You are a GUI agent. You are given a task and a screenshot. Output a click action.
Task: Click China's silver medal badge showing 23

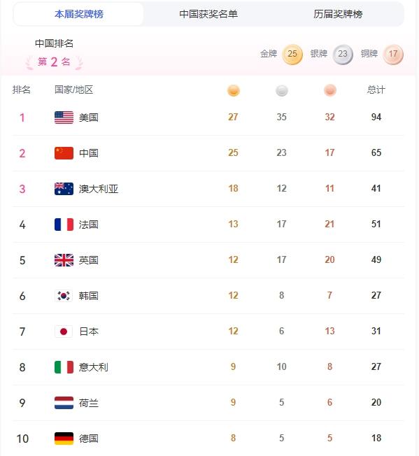343,54
